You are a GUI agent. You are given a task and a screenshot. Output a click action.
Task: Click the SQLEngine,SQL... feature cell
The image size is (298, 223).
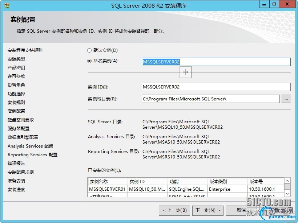[x=188, y=189]
